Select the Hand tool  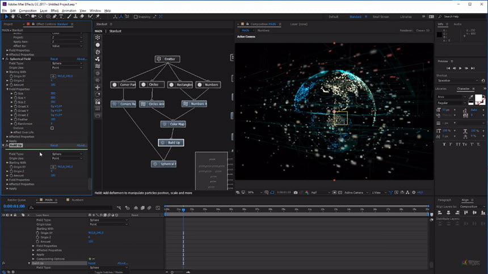tap(12, 16)
